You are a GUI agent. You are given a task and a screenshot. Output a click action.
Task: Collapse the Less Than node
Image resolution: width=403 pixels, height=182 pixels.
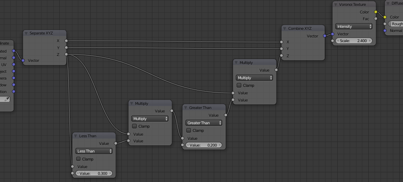(x=75, y=136)
